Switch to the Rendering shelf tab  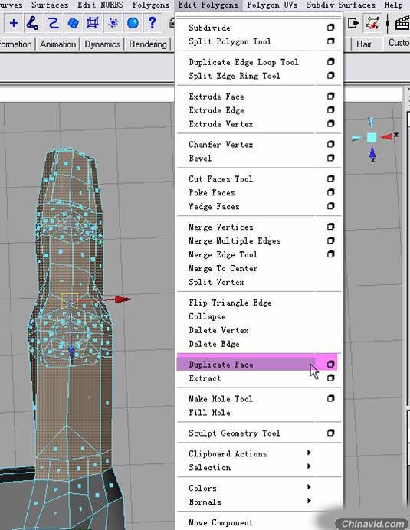pos(148,44)
